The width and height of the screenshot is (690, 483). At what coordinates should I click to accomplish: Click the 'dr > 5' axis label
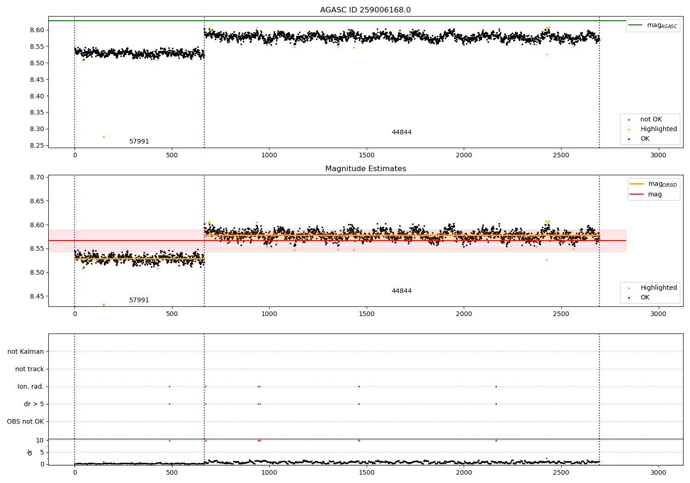coord(34,404)
